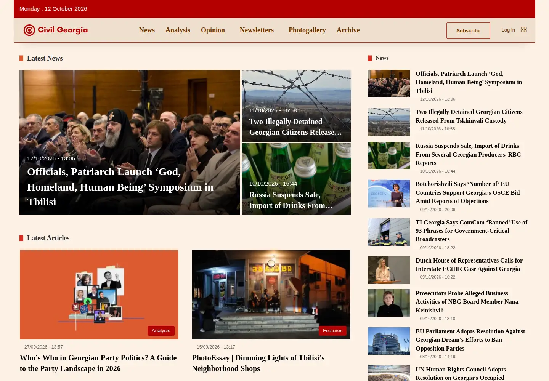Click the sidebar barbed wire thumbnail
Viewport: 549px width, 381px height.
(x=389, y=122)
